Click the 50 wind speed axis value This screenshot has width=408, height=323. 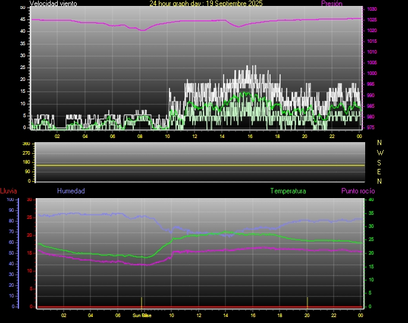pos(23,7)
